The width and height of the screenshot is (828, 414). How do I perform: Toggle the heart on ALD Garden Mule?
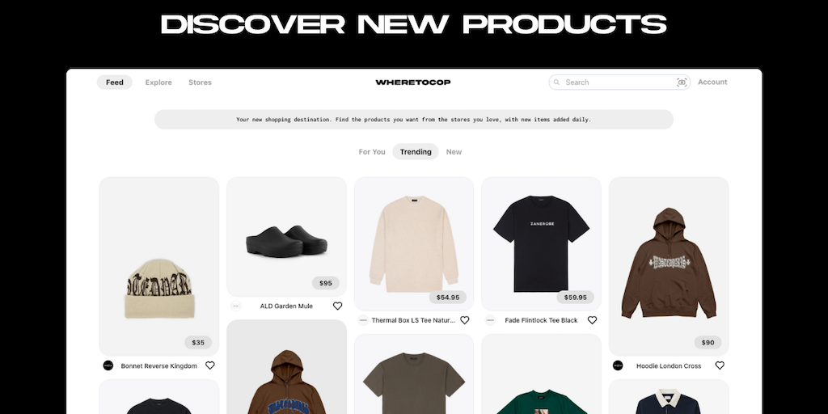[x=337, y=306]
